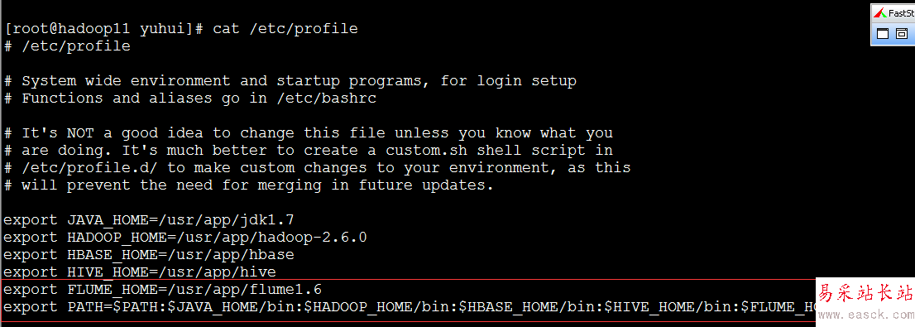Click the red Chinese watermark logo
Screen dimensions: 915x327
pyautogui.click(x=866, y=292)
